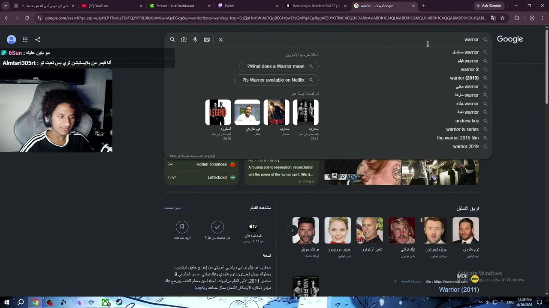Open the IMDb result three-dot options
This screenshot has height=308, width=549.
395,281
